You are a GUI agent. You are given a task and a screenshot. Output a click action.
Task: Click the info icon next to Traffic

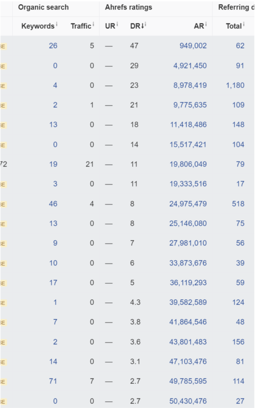click(x=93, y=24)
